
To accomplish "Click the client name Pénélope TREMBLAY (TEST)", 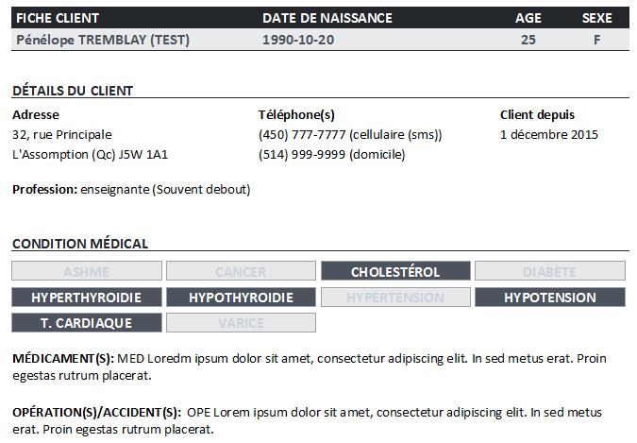I will pyautogui.click(x=103, y=40).
